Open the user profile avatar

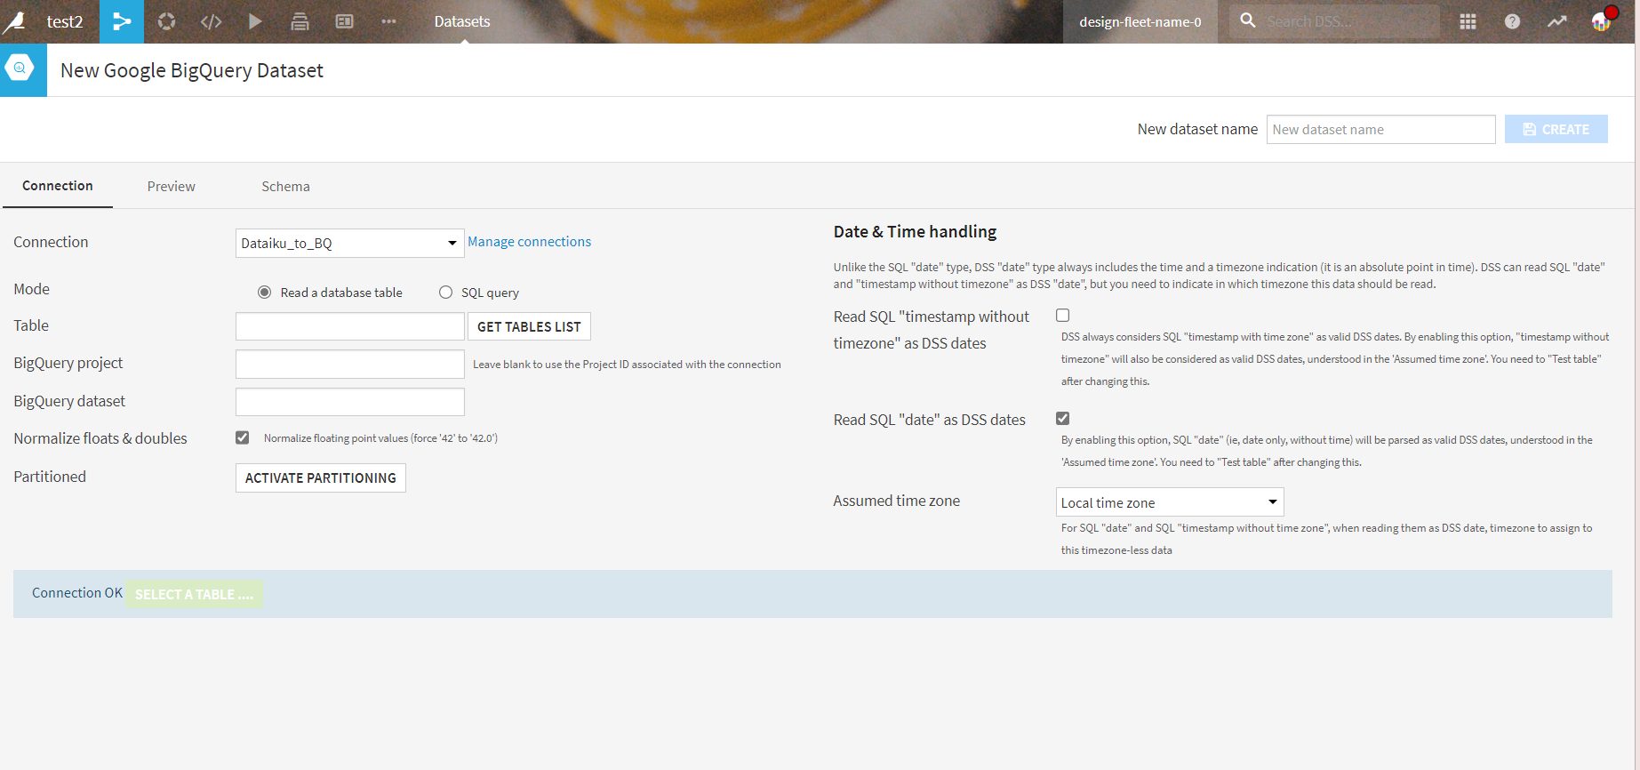tap(1603, 20)
